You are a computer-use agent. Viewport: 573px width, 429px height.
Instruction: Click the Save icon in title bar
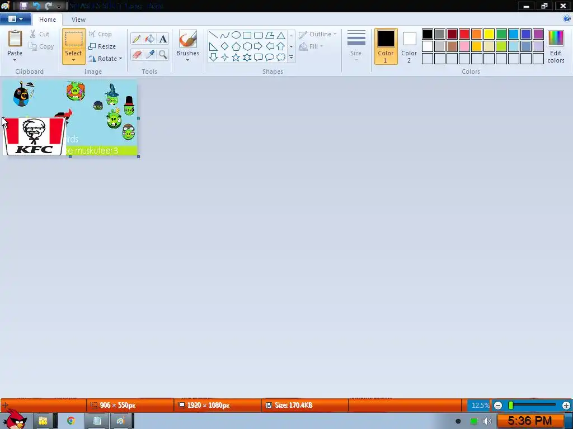click(24, 6)
